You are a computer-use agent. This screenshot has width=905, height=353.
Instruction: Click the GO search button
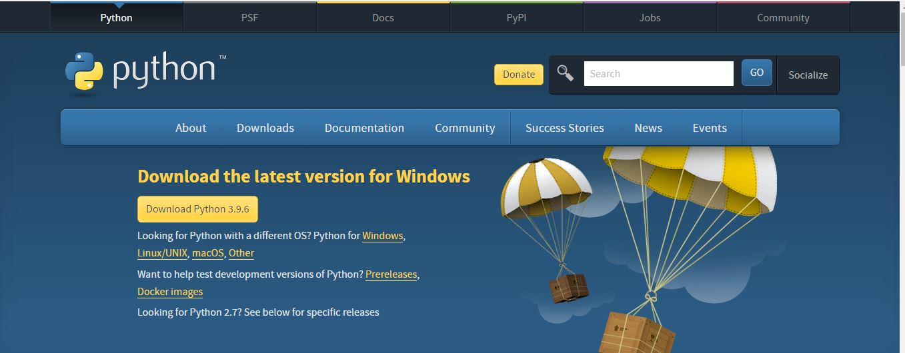[x=757, y=73]
